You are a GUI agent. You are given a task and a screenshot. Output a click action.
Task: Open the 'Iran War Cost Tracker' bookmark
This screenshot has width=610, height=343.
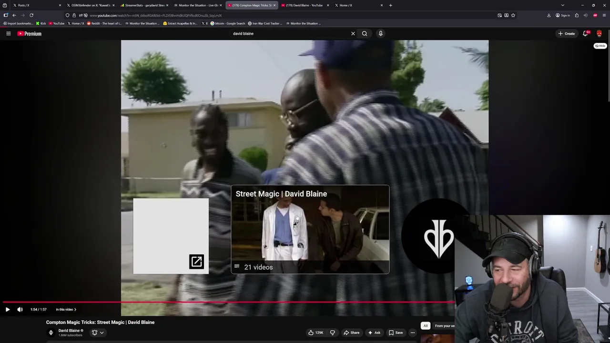265,23
